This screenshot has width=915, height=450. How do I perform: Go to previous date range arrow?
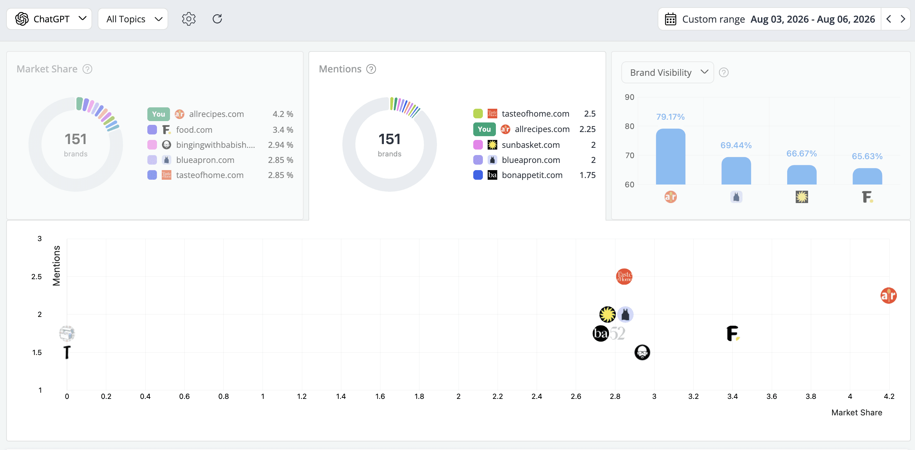point(889,19)
